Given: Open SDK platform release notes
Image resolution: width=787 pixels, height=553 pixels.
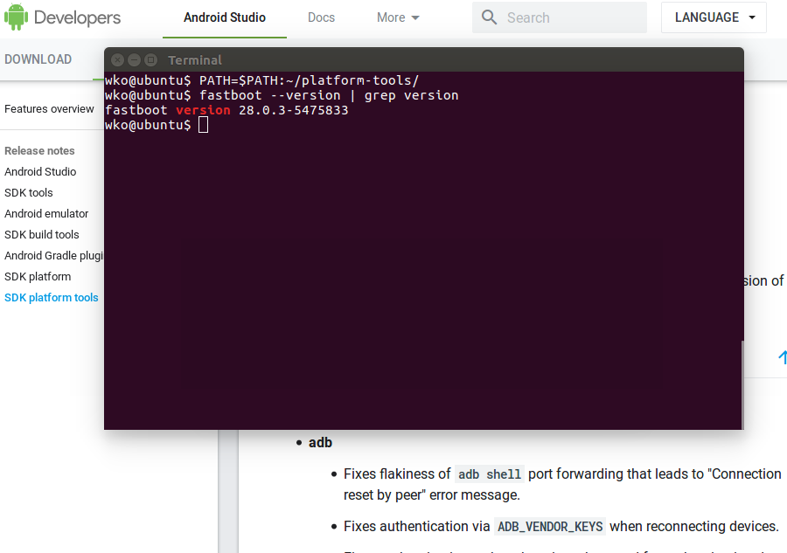Looking at the screenshot, I should point(38,277).
